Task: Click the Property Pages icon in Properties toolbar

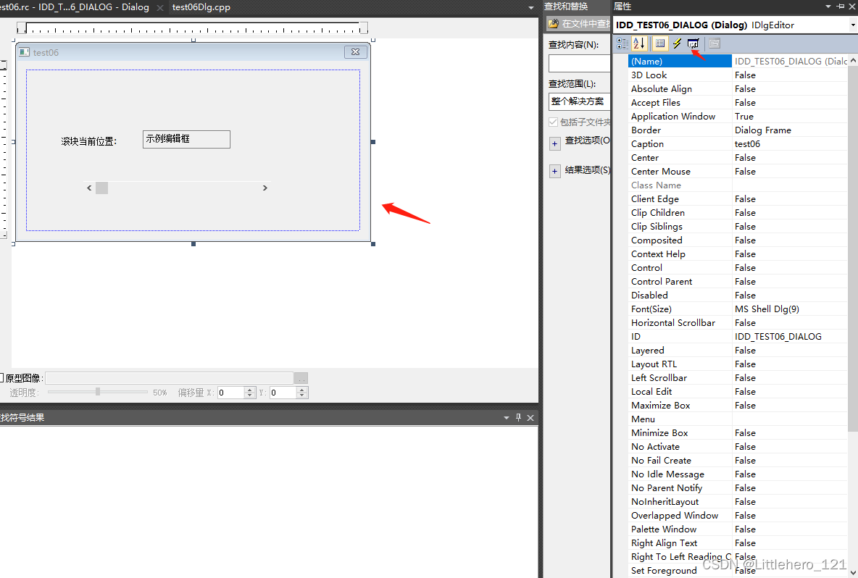Action: [713, 43]
